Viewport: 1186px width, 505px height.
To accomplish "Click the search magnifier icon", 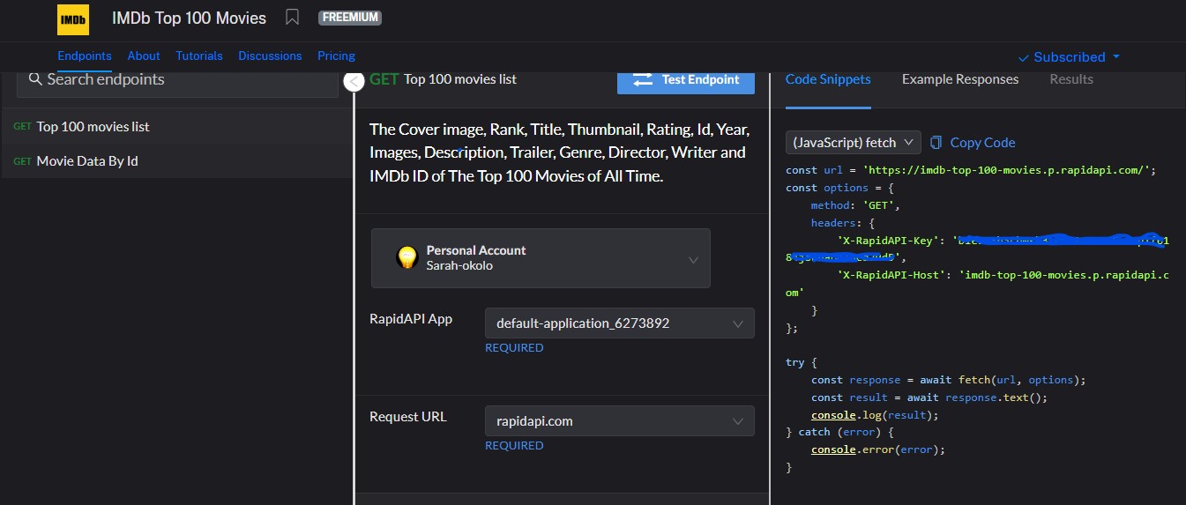I will (x=35, y=79).
